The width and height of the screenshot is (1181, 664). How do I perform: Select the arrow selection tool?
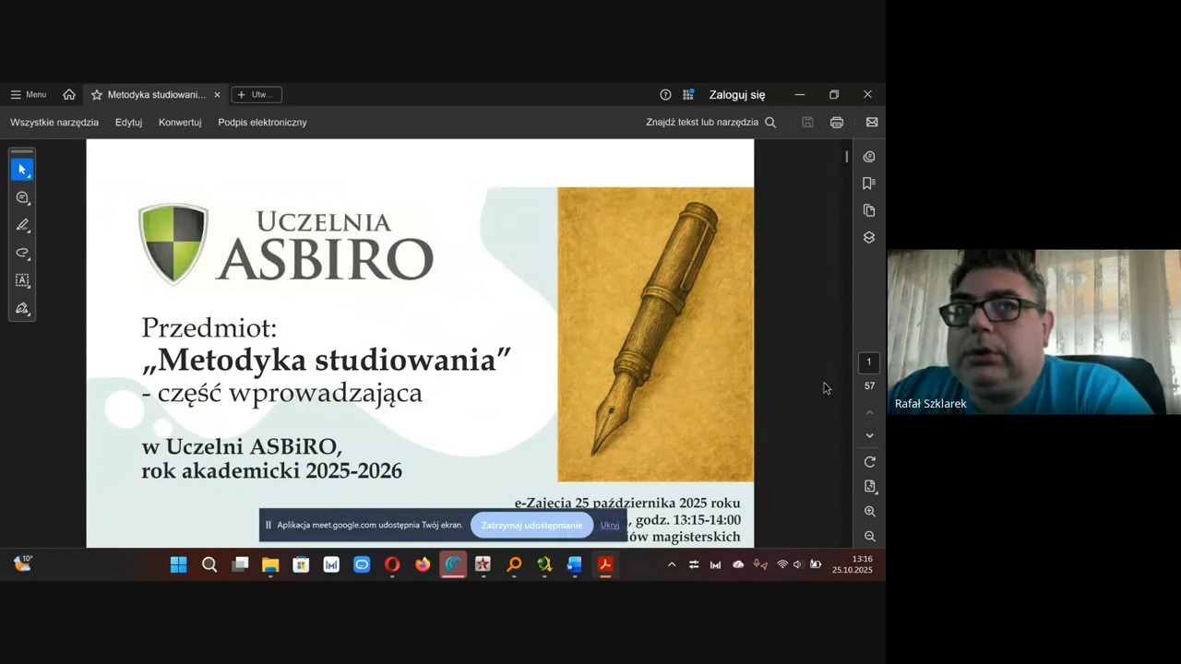coord(22,170)
